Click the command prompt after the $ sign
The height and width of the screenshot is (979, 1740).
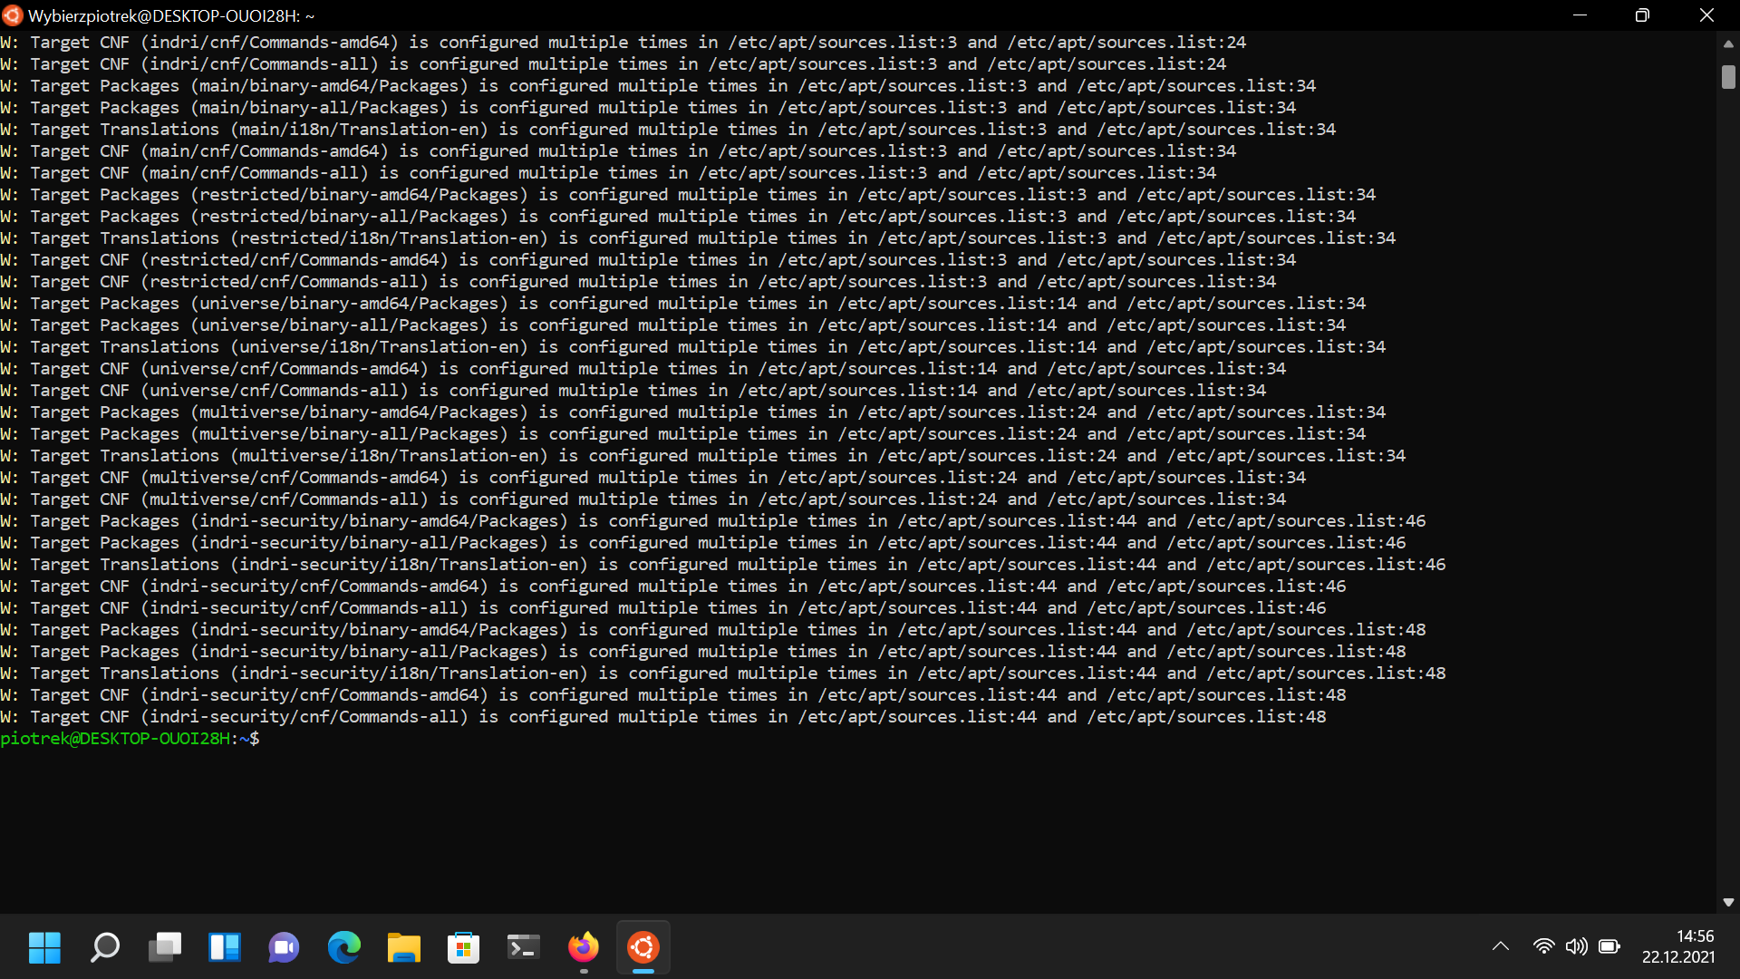point(272,739)
